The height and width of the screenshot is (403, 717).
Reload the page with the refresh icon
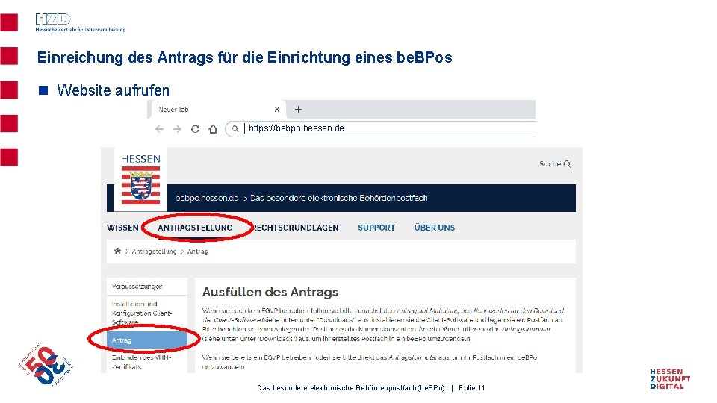pos(195,129)
